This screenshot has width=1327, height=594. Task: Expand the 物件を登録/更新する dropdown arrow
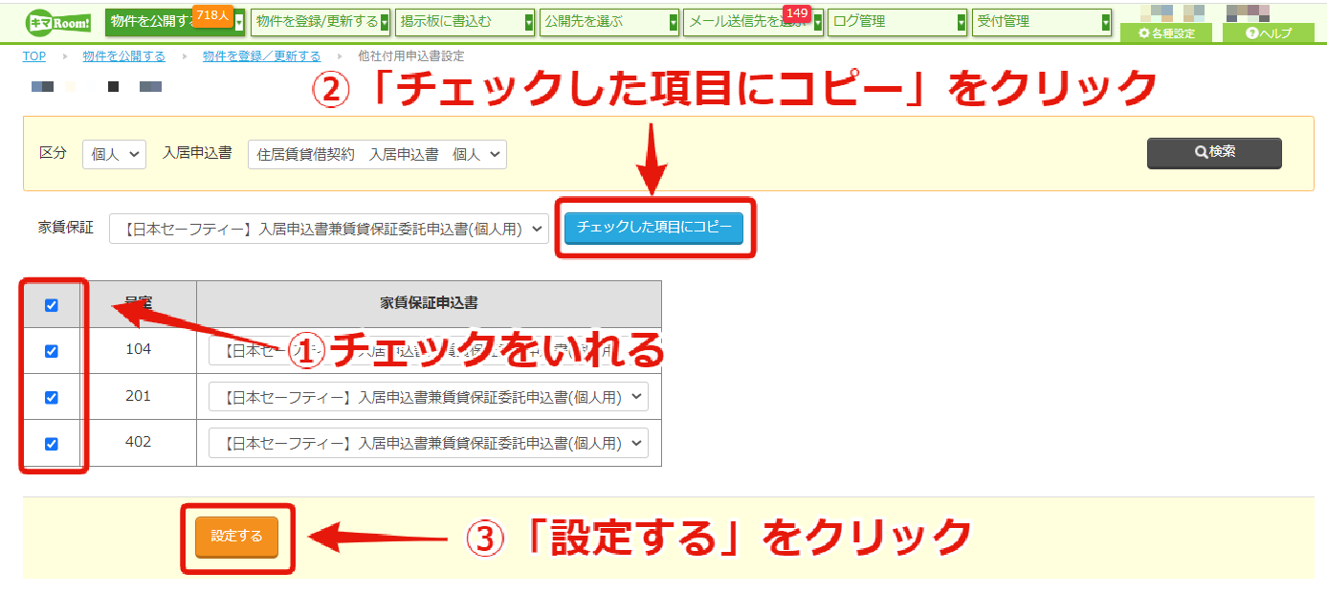385,22
